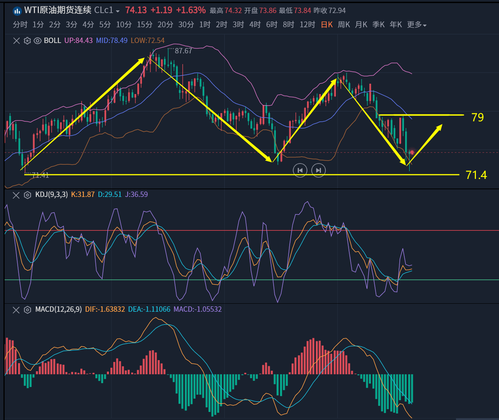Switch chart to 4时 interval
Image resolution: width=499 pixels, height=420 pixels.
255,25
